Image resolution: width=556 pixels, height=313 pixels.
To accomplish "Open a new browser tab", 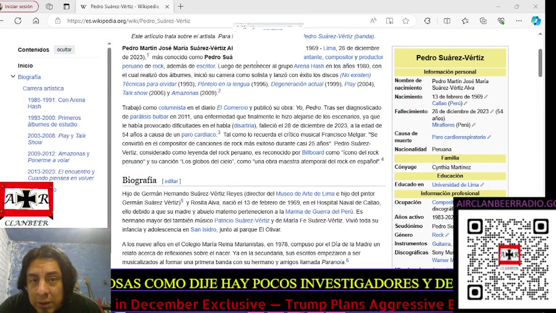I will coord(181,7).
